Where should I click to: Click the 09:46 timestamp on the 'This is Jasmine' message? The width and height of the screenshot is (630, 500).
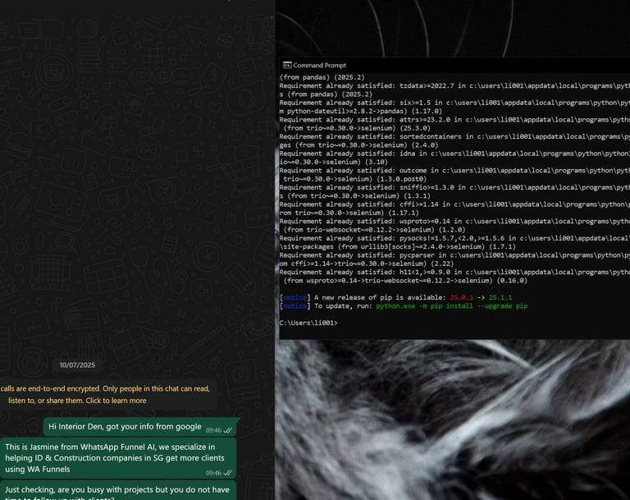pyautogui.click(x=213, y=473)
